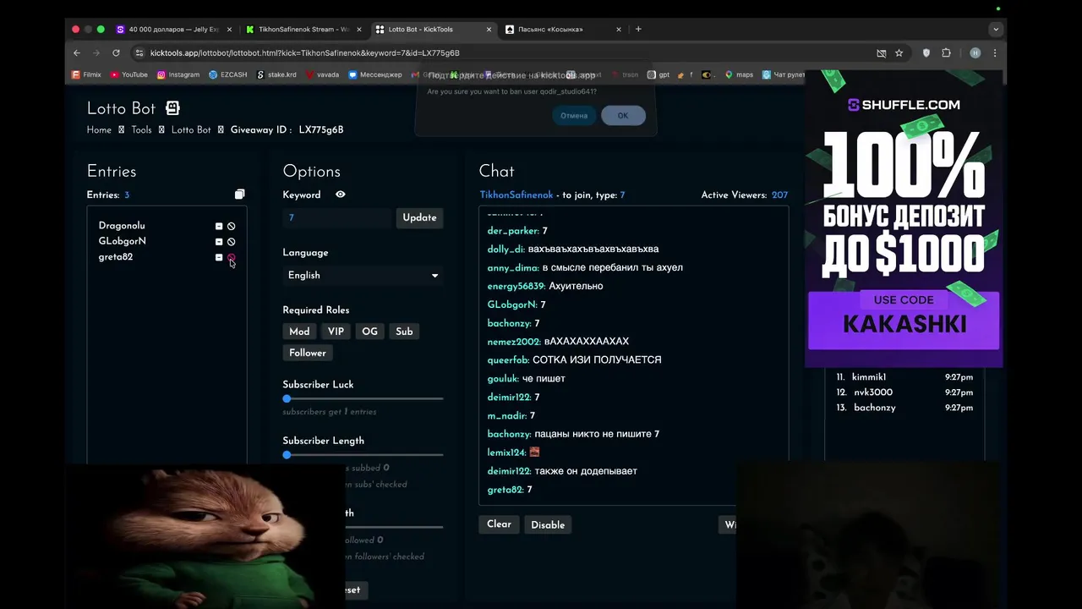Toggle the Follower required role

[x=308, y=353]
